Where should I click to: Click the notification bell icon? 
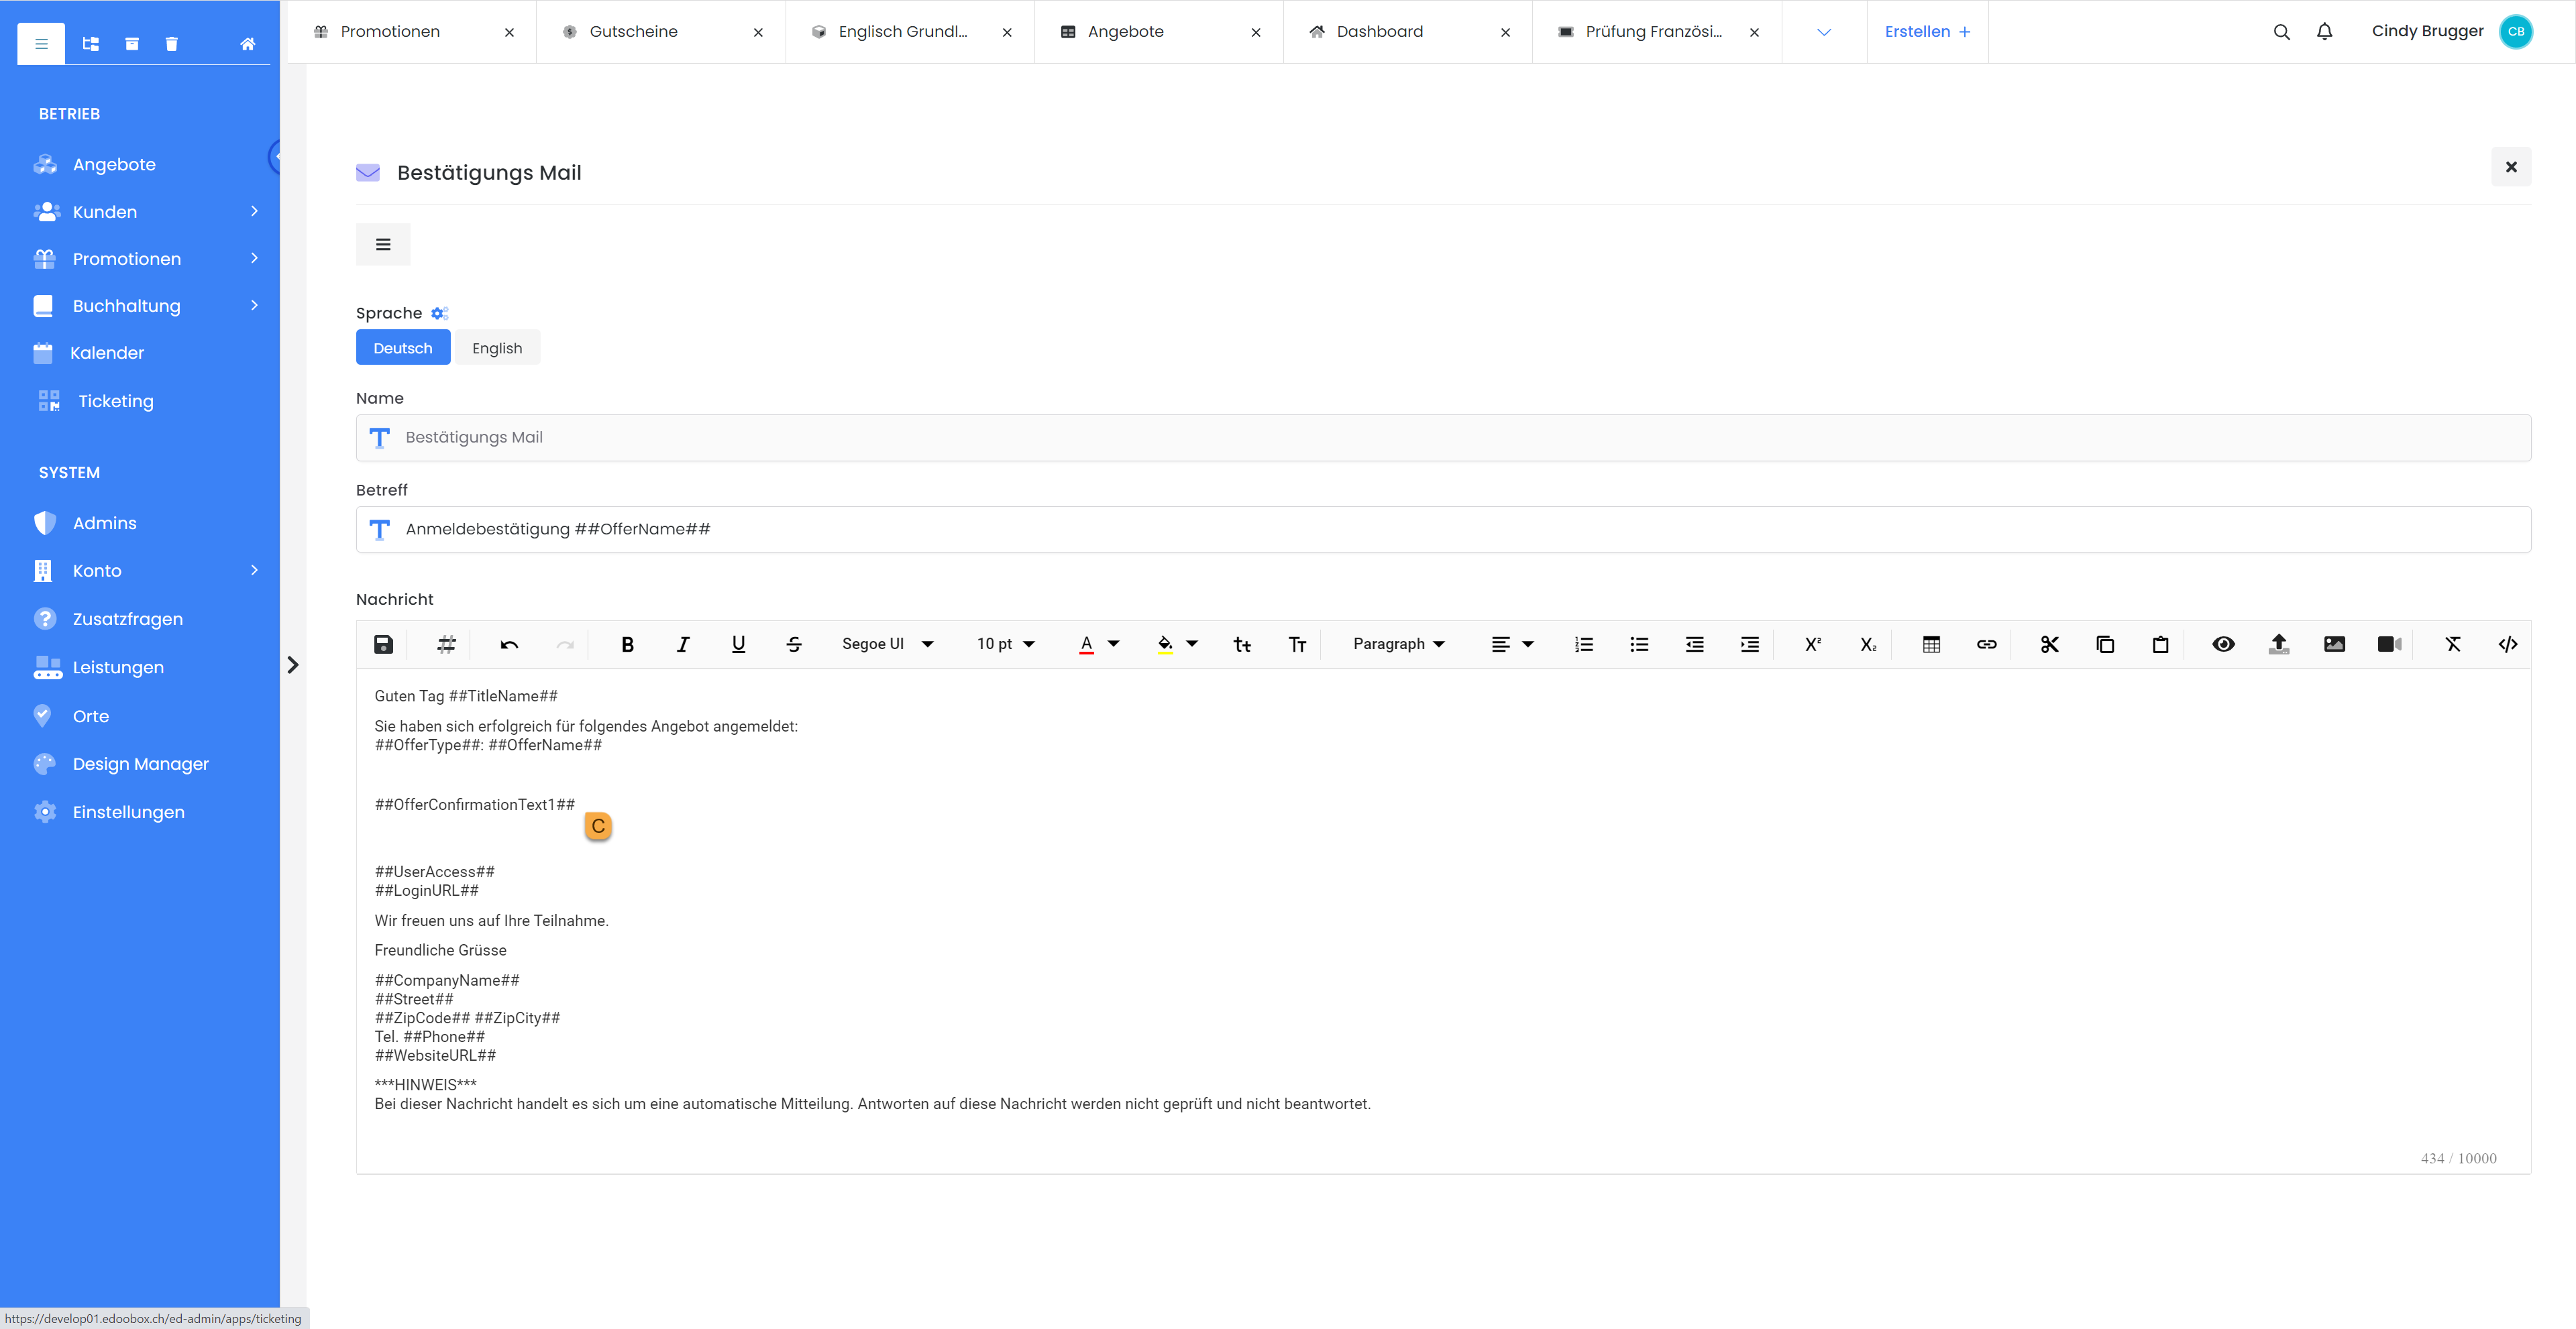[x=2324, y=32]
